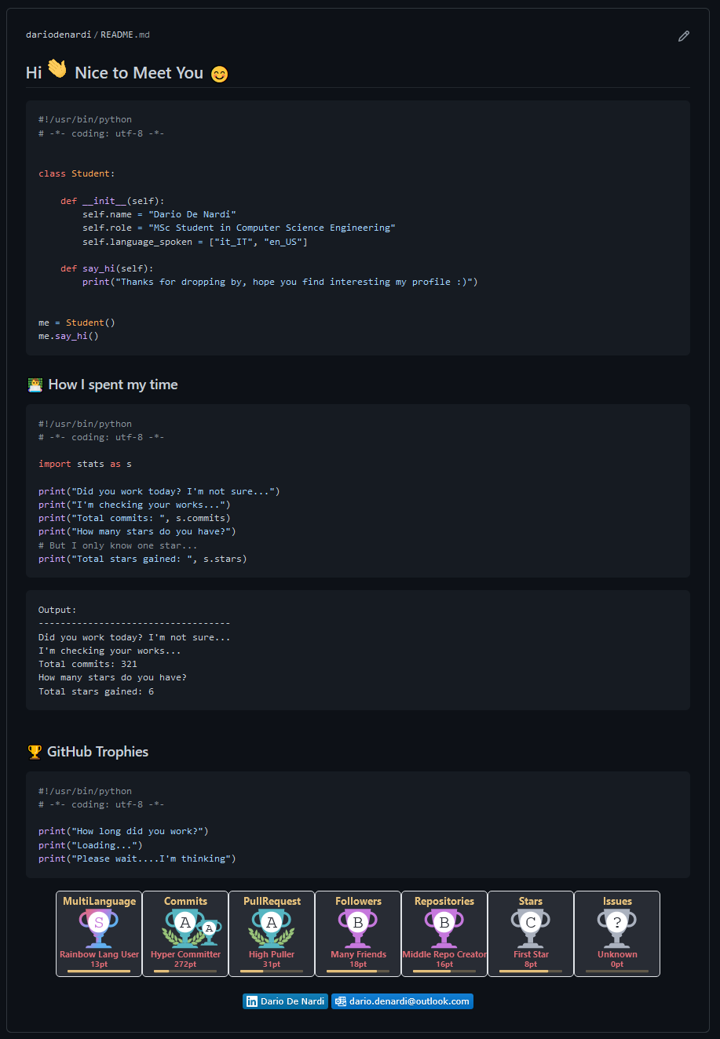Image resolution: width=720 pixels, height=1039 pixels.
Task: Open the Dario De Nardi LinkedIn badge
Action: [x=285, y=1001]
